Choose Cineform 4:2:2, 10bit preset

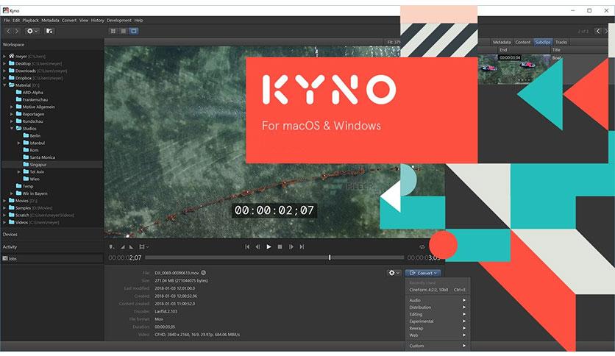tap(437, 290)
